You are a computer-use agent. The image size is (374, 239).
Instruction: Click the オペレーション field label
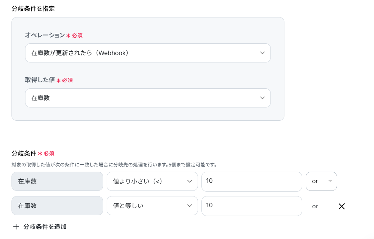pos(45,35)
